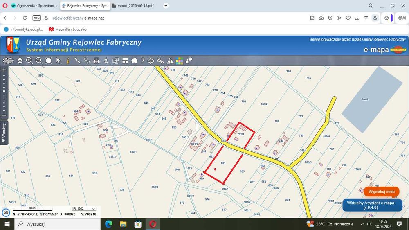
Task: Select the arrow pointer tool
Action: pyautogui.click(x=58, y=61)
